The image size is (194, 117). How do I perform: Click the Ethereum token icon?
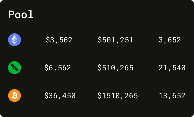[15, 40]
